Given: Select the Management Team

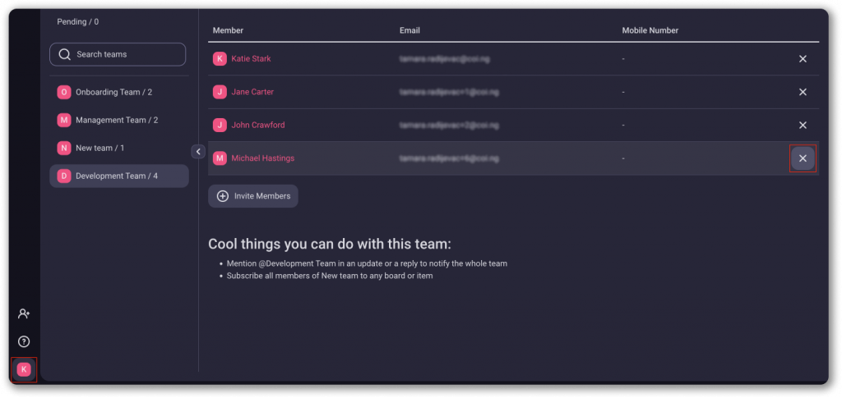Looking at the screenshot, I should pyautogui.click(x=116, y=121).
